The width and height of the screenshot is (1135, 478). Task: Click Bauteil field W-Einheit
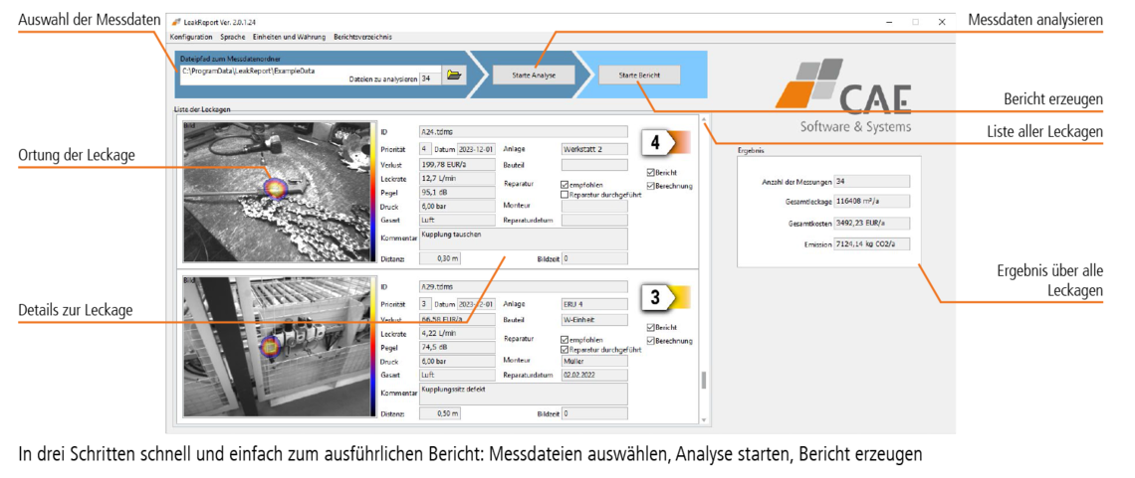[594, 318]
